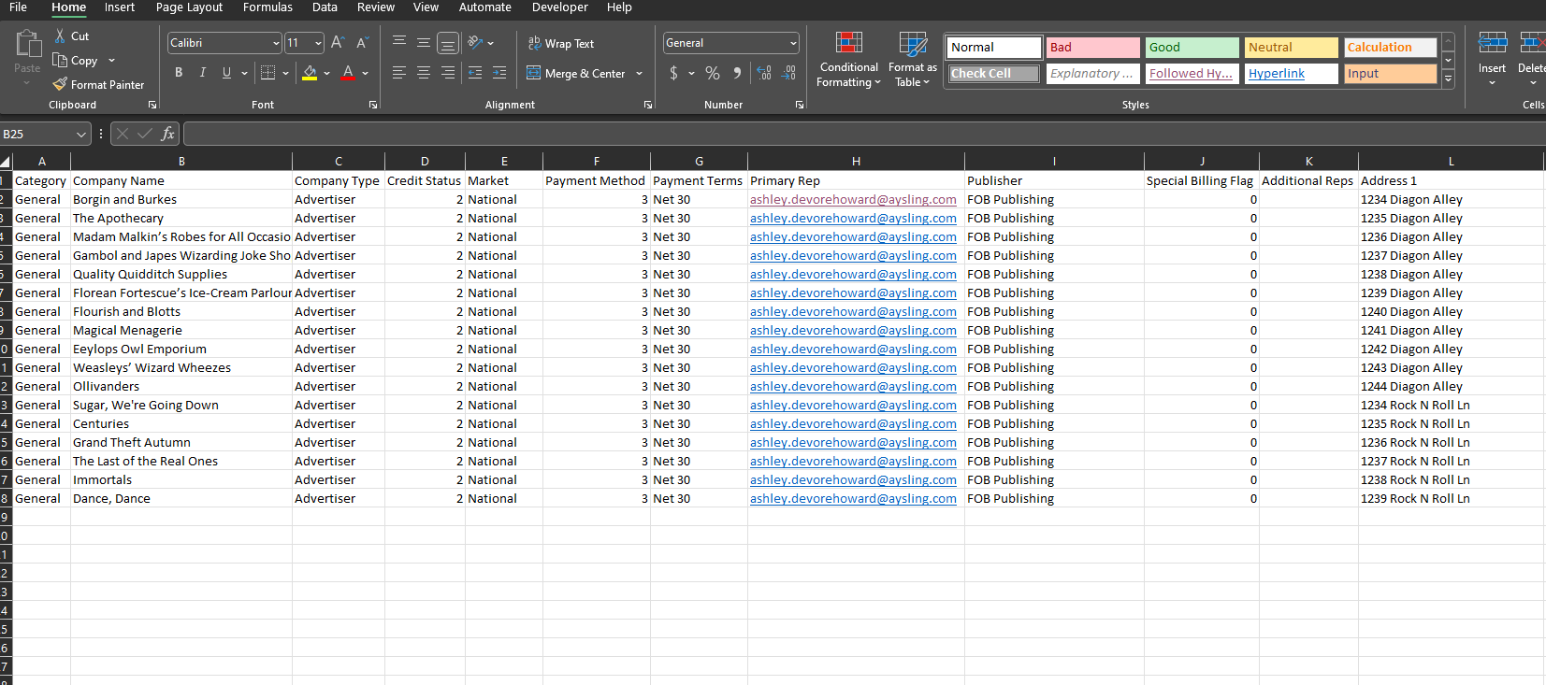
Task: Apply the Good cell style
Action: (1192, 47)
